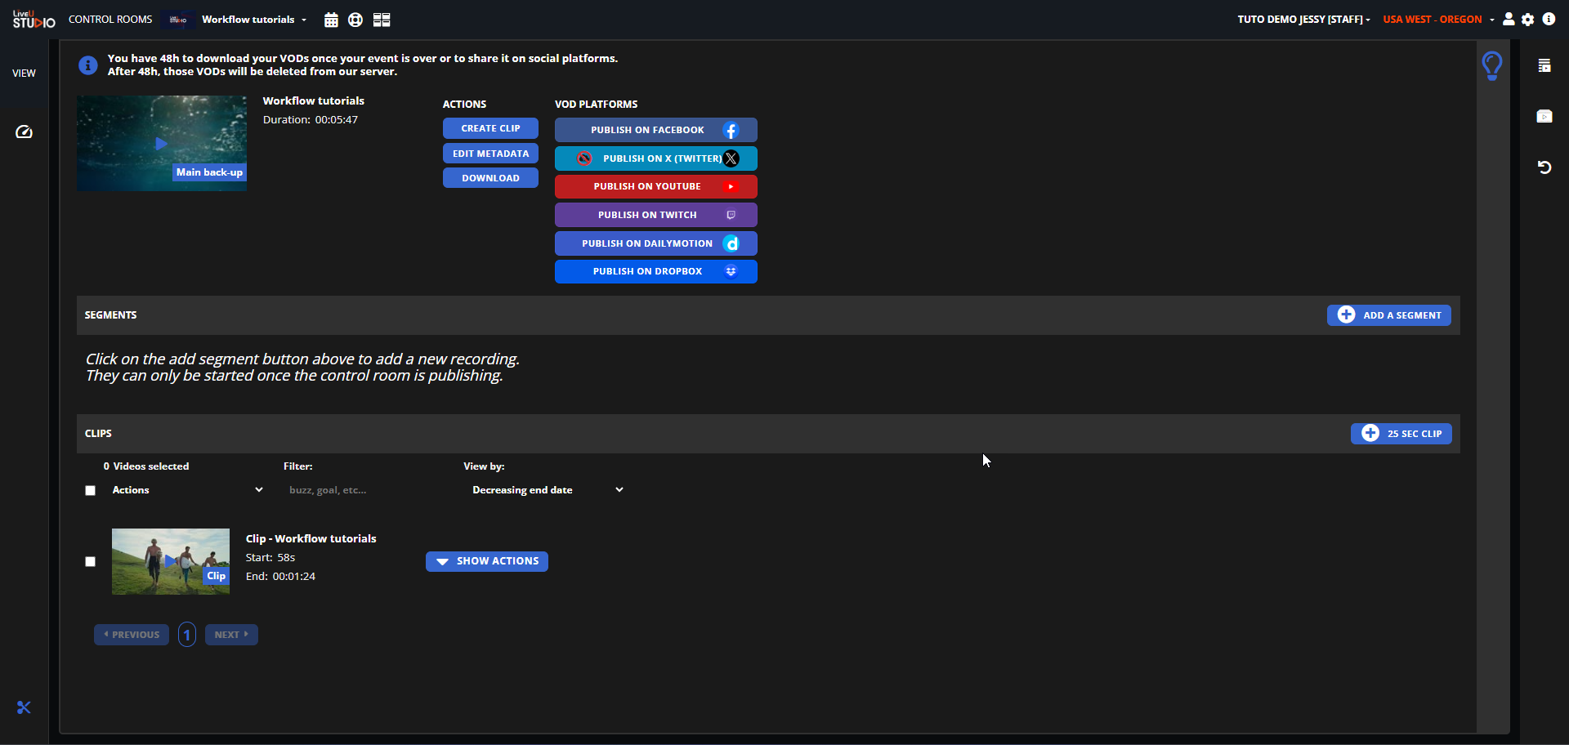
Task: Click the Download button
Action: [x=490, y=178]
